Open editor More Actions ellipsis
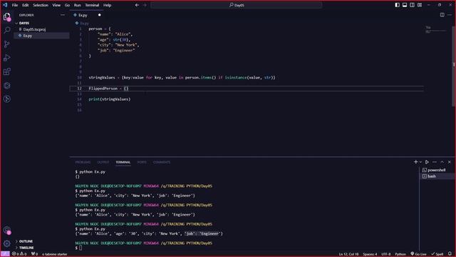Screen dimensions: 456x257 450,15
